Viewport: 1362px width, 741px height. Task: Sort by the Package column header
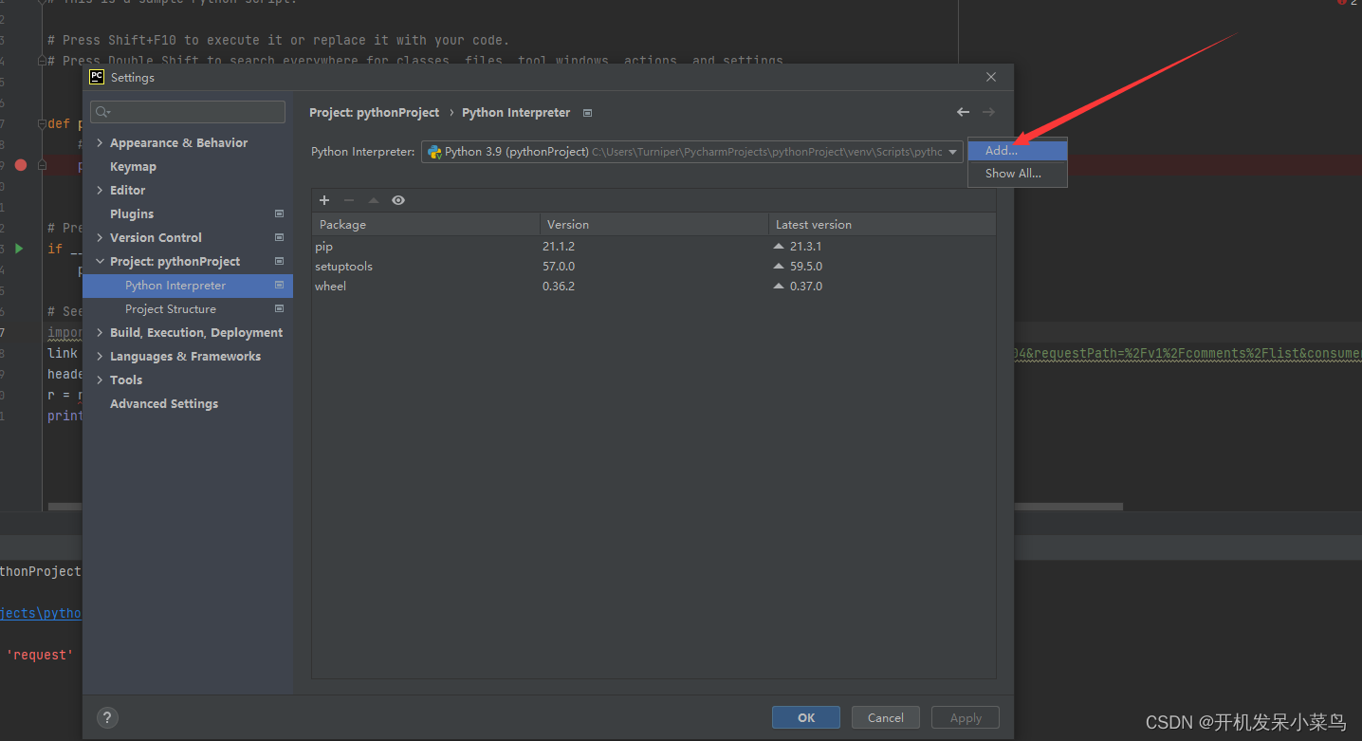tap(426, 225)
